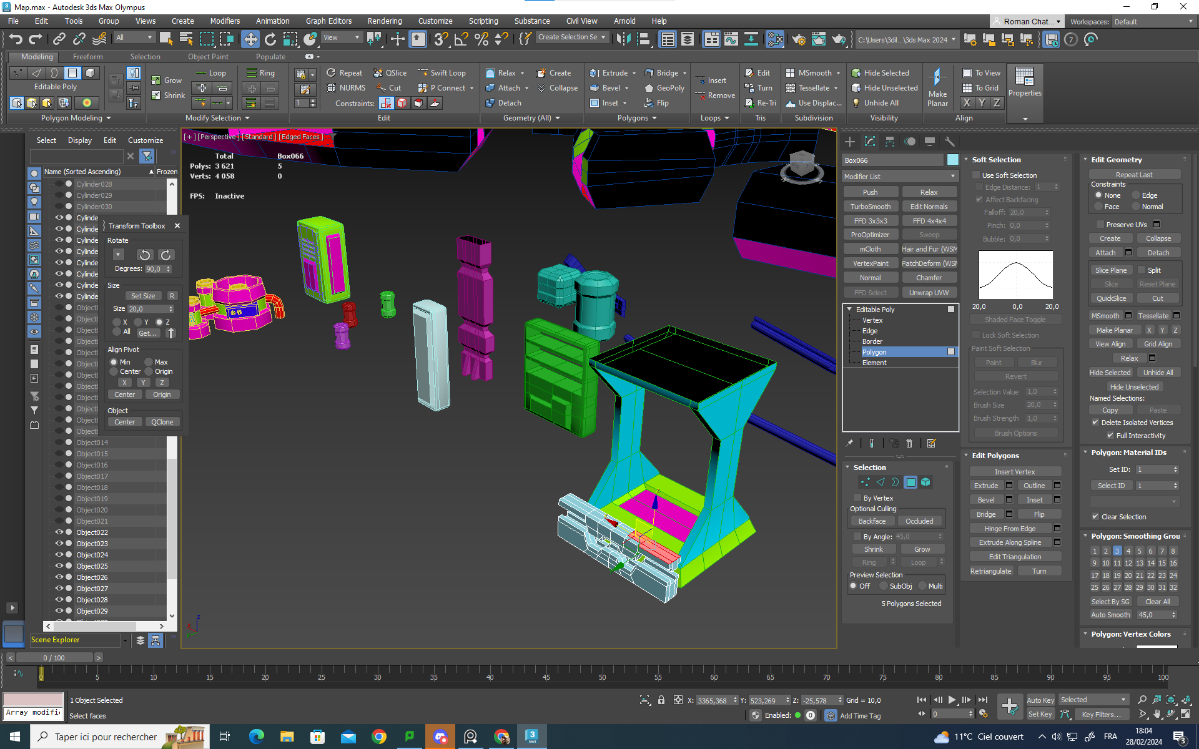Click Auto Smooth button
This screenshot has height=749, width=1199.
[1110, 615]
